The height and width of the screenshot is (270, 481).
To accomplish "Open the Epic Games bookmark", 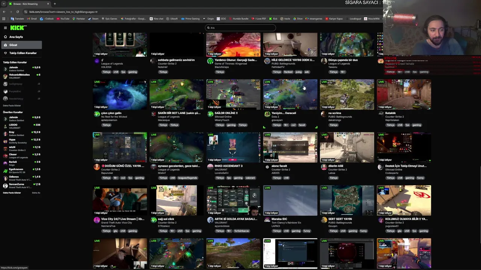I will pos(109,19).
